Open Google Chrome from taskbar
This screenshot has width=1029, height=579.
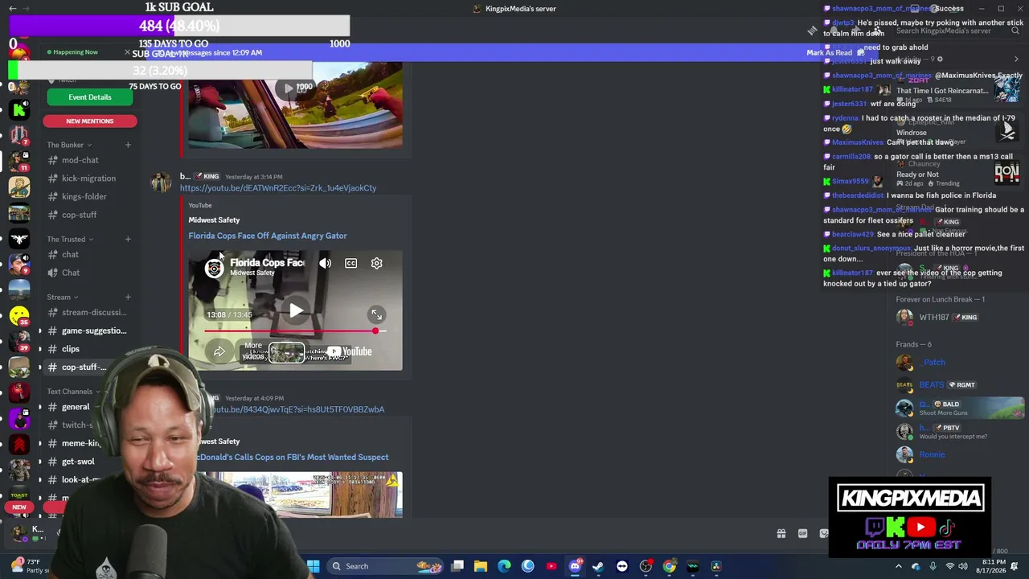669,566
